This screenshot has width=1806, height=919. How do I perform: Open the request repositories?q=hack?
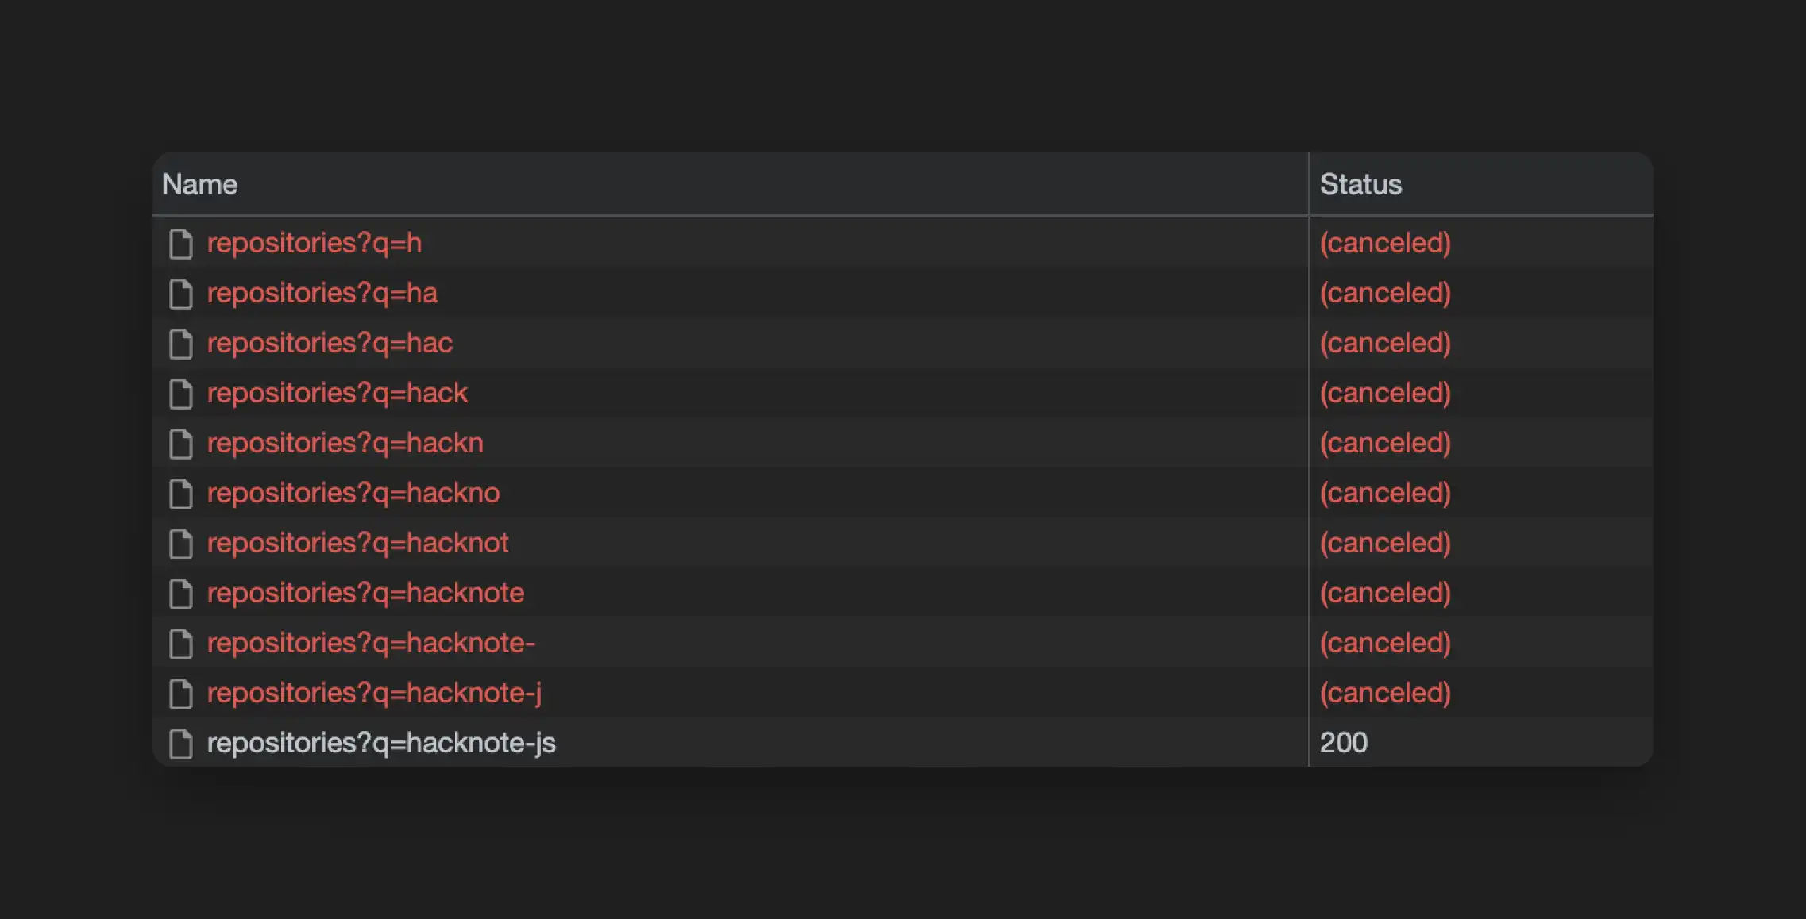338,393
